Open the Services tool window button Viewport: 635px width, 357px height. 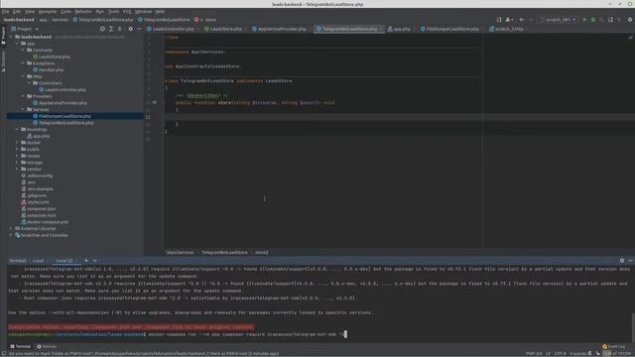(47, 346)
